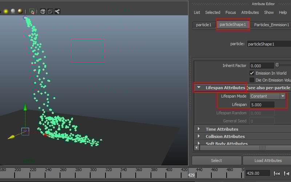Click frame 300 on the time slider
The width and height of the screenshot is (291, 182).
93,170
